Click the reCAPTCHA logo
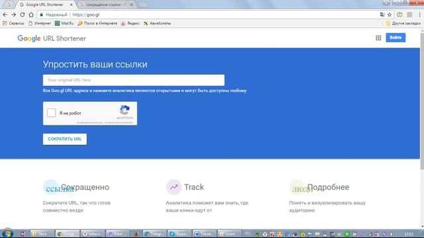The image size is (424, 238). 125,110
